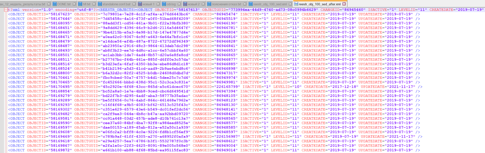485x153 pixels.
Task: Click OBJECTGUID starting with 88add3f1
Action: coord(145,23)
